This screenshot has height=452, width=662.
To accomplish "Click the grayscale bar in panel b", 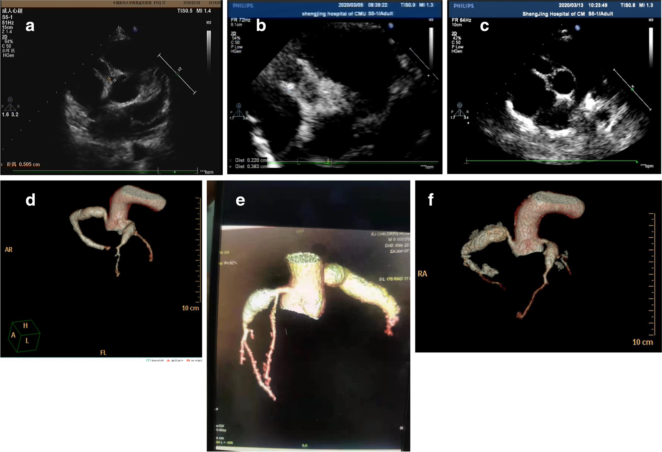I will click(x=431, y=47).
